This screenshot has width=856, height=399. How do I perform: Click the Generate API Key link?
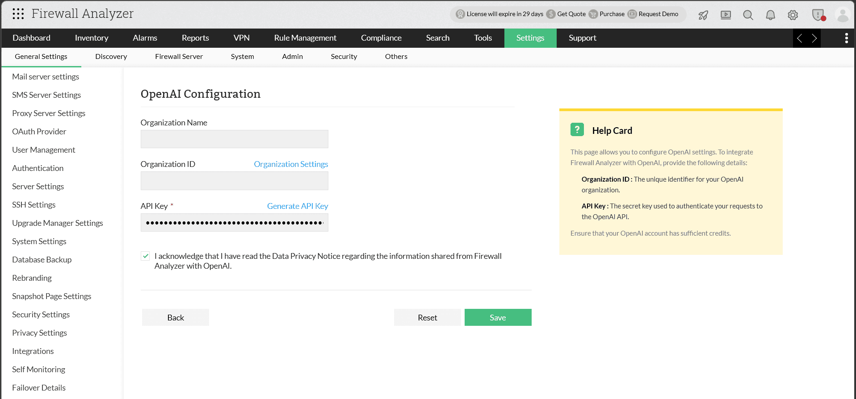click(298, 206)
